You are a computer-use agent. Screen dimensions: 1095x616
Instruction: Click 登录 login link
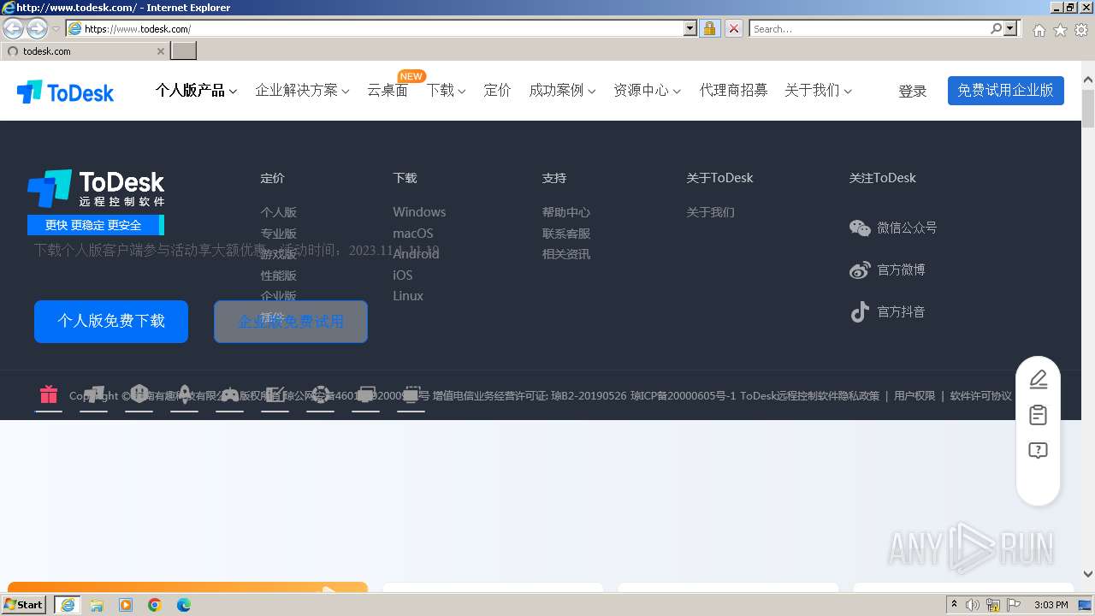pos(912,91)
